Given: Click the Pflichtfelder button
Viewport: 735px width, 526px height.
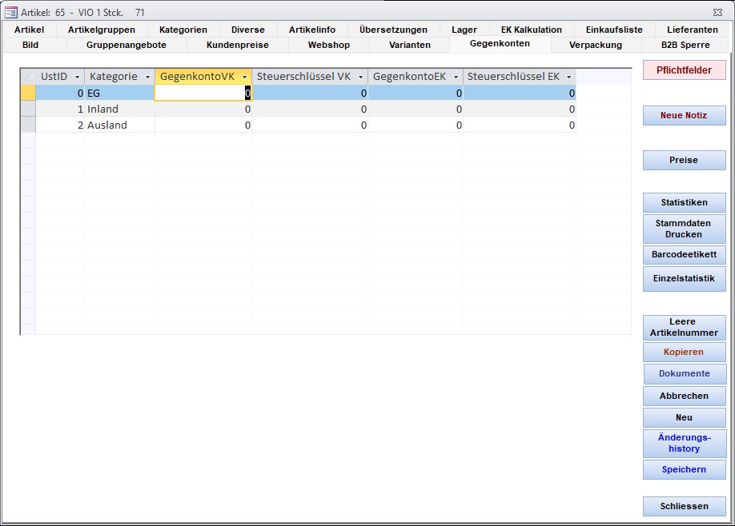Looking at the screenshot, I should [684, 70].
